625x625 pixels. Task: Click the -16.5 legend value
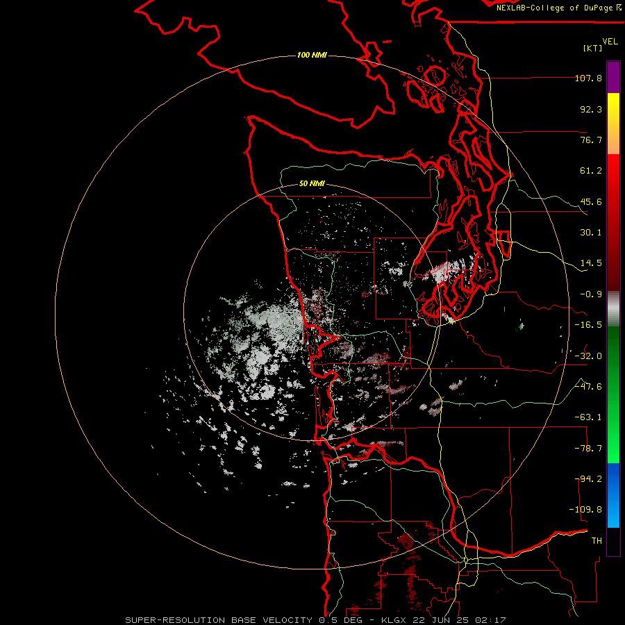(x=588, y=325)
